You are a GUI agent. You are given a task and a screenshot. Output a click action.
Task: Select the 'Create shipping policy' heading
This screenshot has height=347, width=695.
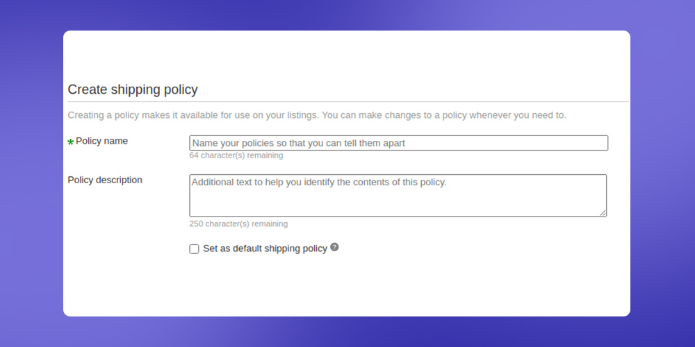(133, 90)
